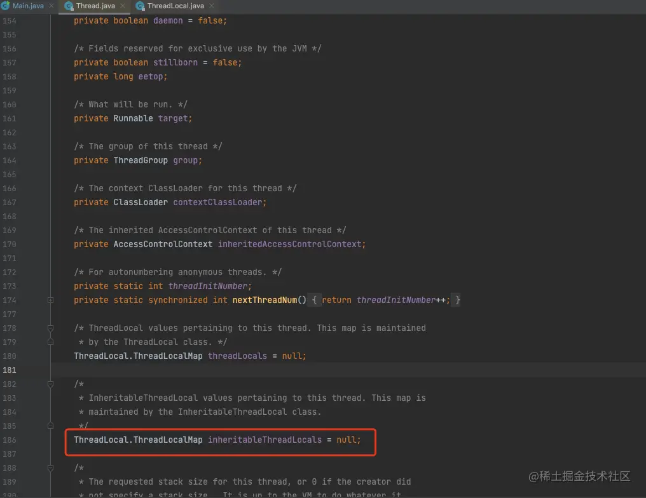The height and width of the screenshot is (498, 646).
Task: Click the 'AccessControlContext' type on line 170
Action: (x=163, y=245)
